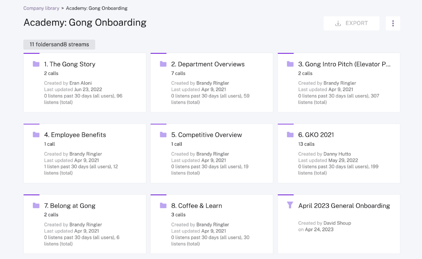The height and width of the screenshot is (259, 422).
Task: Click the folder icon beside Coffee & Learn
Action: point(163,205)
